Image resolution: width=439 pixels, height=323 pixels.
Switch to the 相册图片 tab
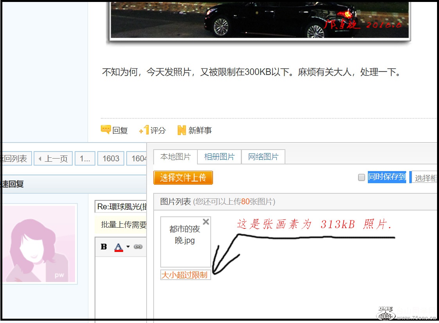coord(219,157)
